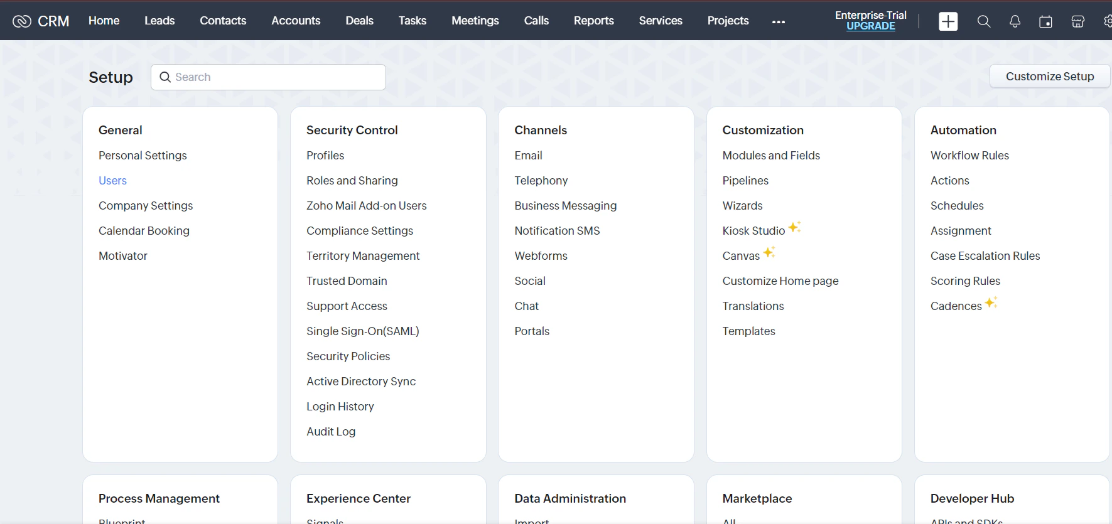Click the Customize Setup button
Viewport: 1112px width, 524px height.
click(x=1050, y=77)
